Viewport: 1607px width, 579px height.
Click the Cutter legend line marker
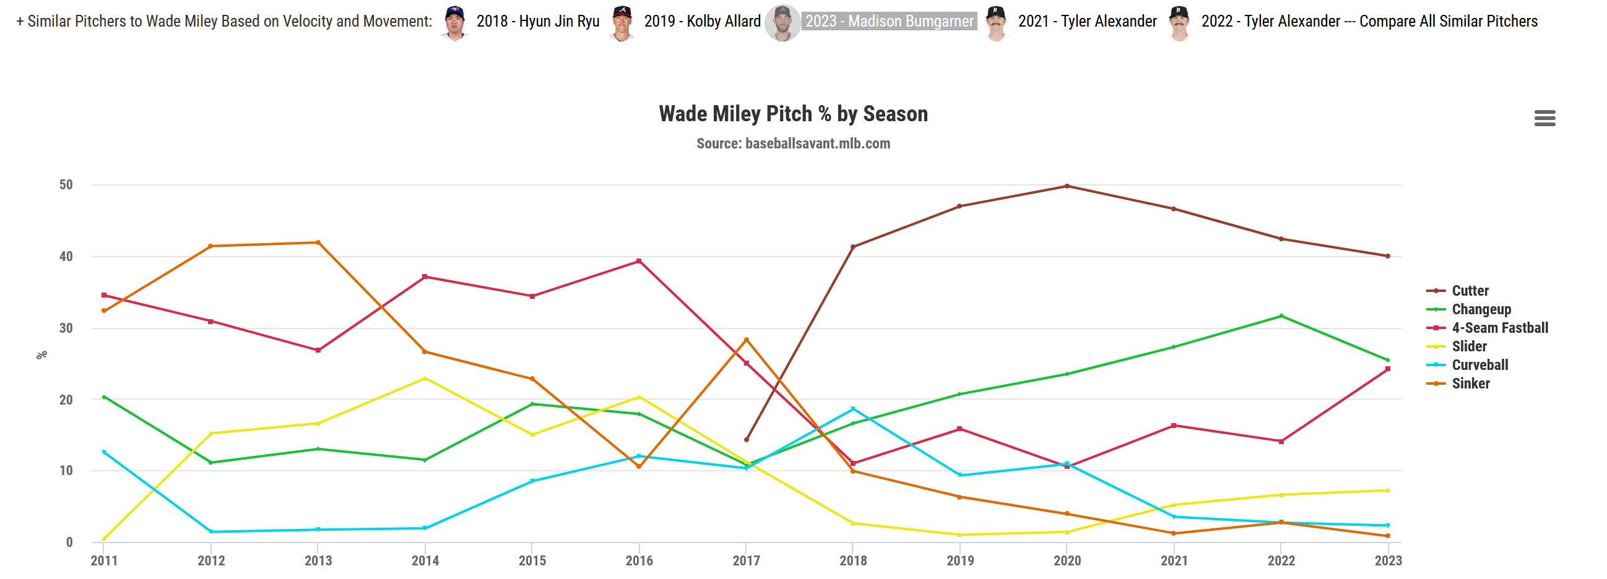click(1436, 291)
